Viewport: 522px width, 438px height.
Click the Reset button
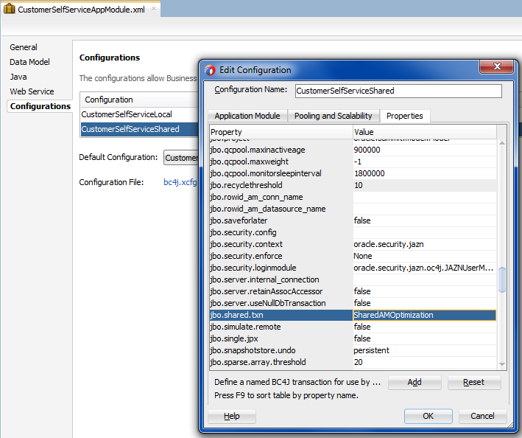point(473,382)
